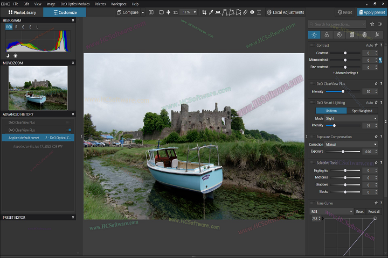
Task: Open Exposure Correction Manual dropdown
Action: (x=351, y=144)
